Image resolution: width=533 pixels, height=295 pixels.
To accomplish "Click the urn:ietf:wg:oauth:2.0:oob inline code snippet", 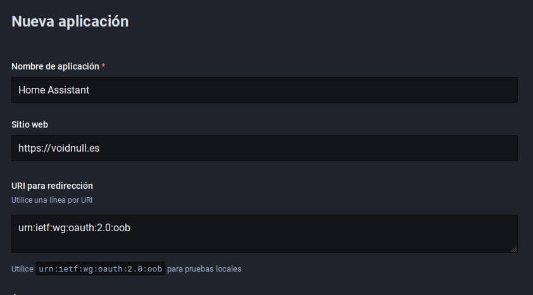I will tap(100, 269).
